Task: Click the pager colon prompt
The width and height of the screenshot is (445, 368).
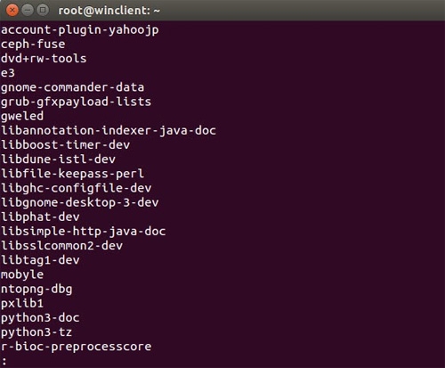Action: click(x=4, y=362)
